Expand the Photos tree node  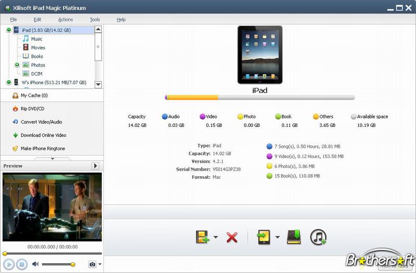(x=17, y=65)
